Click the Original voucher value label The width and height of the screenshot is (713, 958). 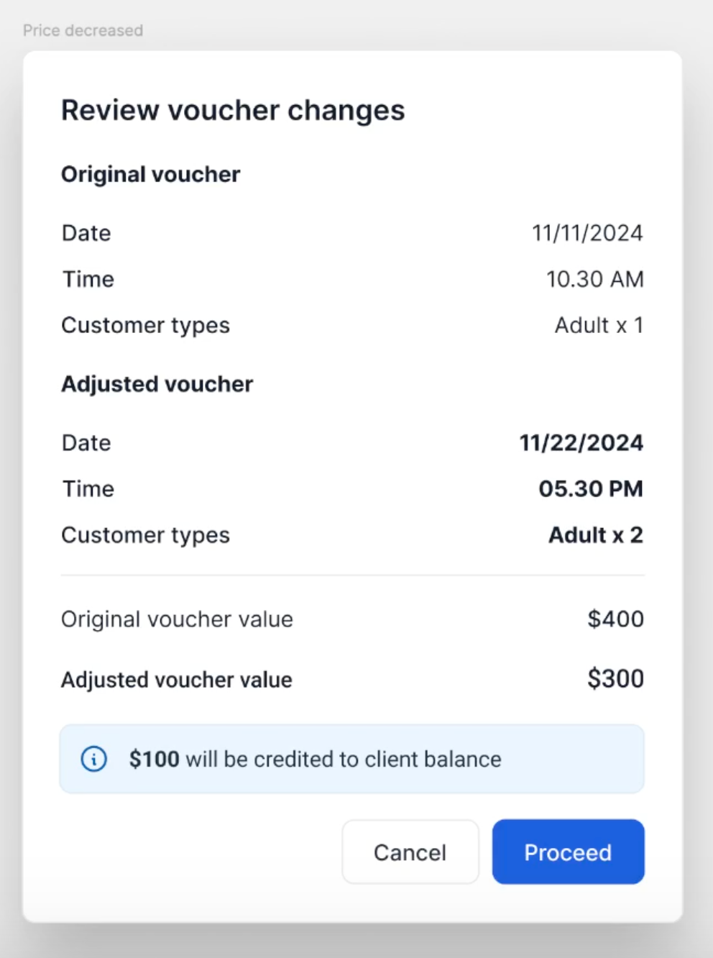pyautogui.click(x=177, y=619)
